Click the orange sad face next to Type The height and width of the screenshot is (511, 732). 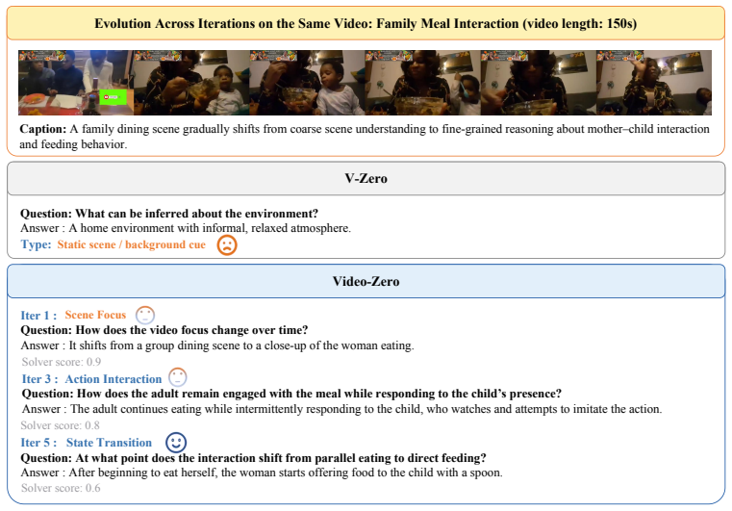[x=227, y=244]
